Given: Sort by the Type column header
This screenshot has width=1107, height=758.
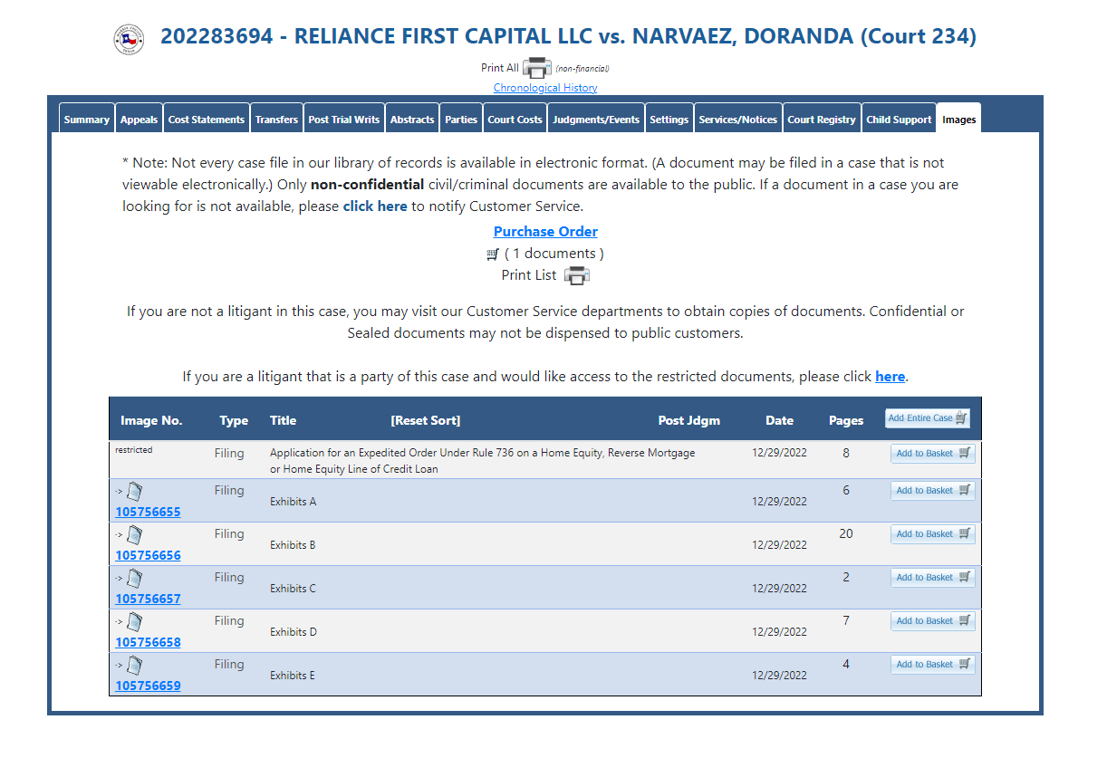Looking at the screenshot, I should click(234, 420).
